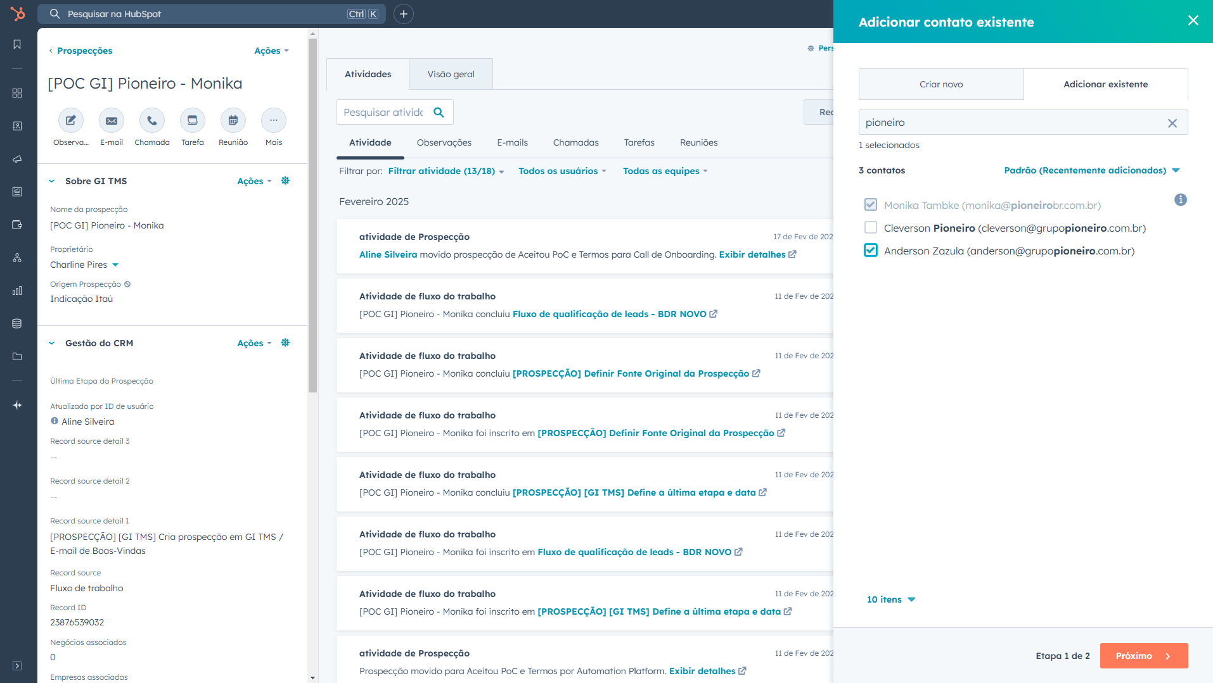Select the Chamadas activity tab
The width and height of the screenshot is (1213, 683).
pyautogui.click(x=575, y=142)
